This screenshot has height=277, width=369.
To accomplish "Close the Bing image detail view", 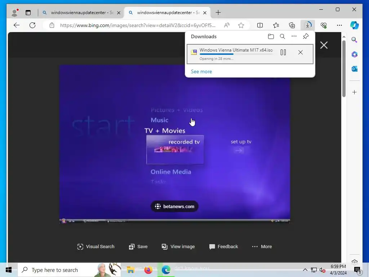I will (324, 45).
